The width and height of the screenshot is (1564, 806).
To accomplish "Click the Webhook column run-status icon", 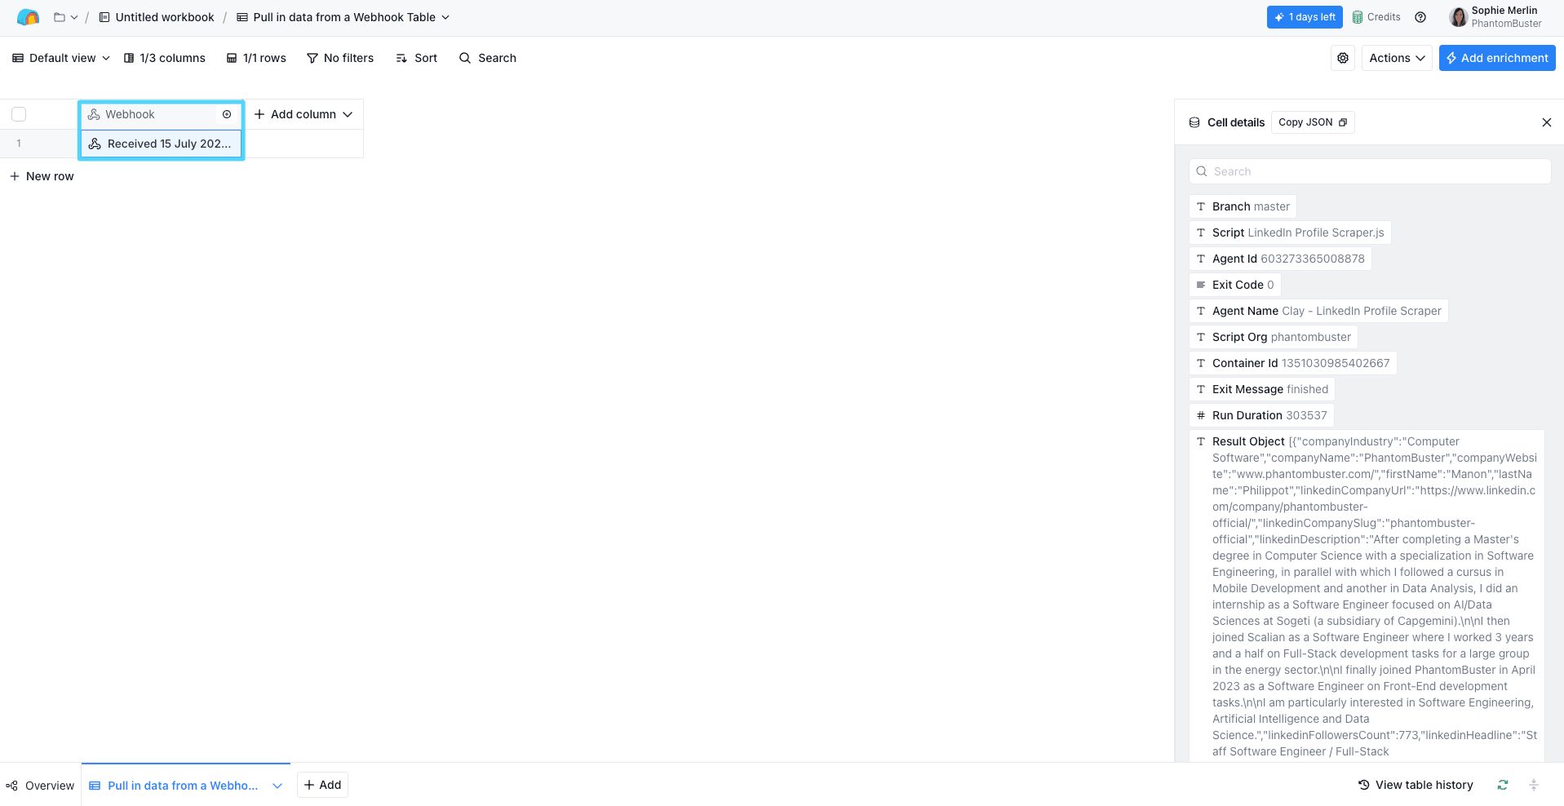I will 227,114.
